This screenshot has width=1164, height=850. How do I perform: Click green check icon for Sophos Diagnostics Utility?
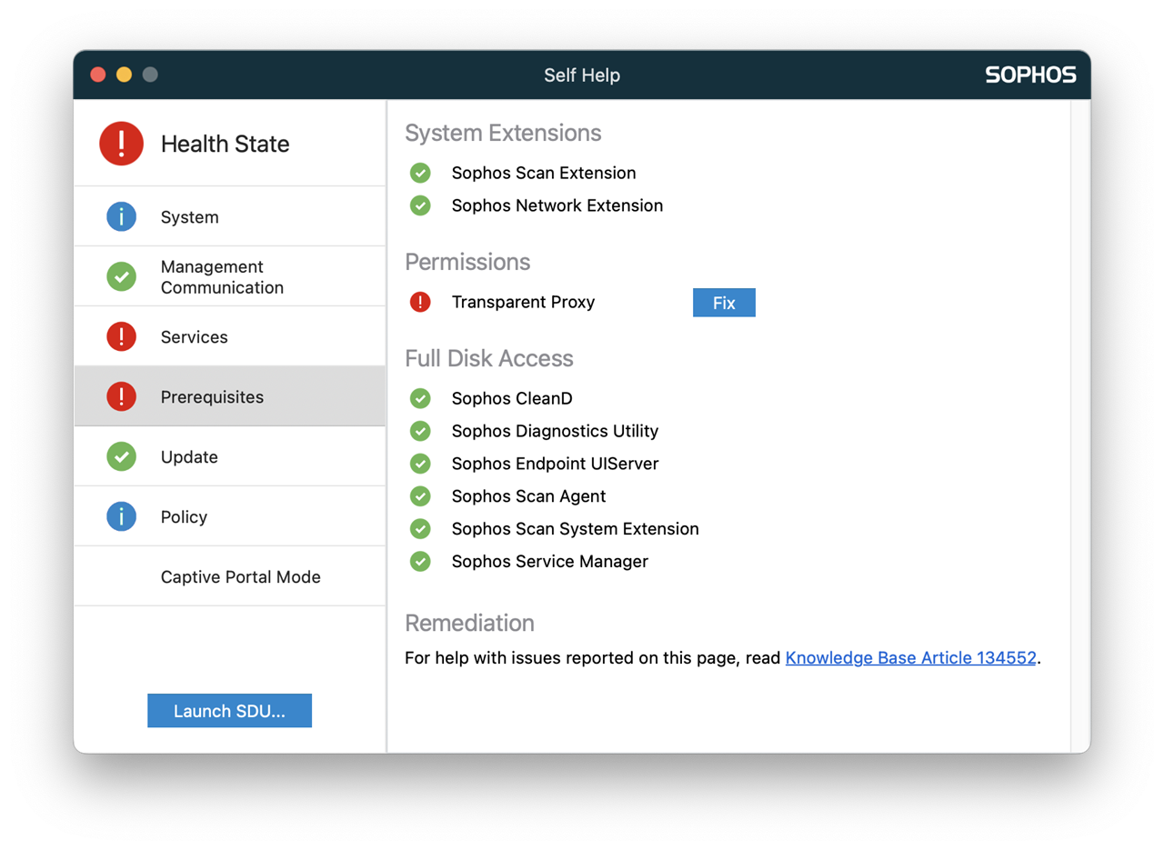pos(420,431)
